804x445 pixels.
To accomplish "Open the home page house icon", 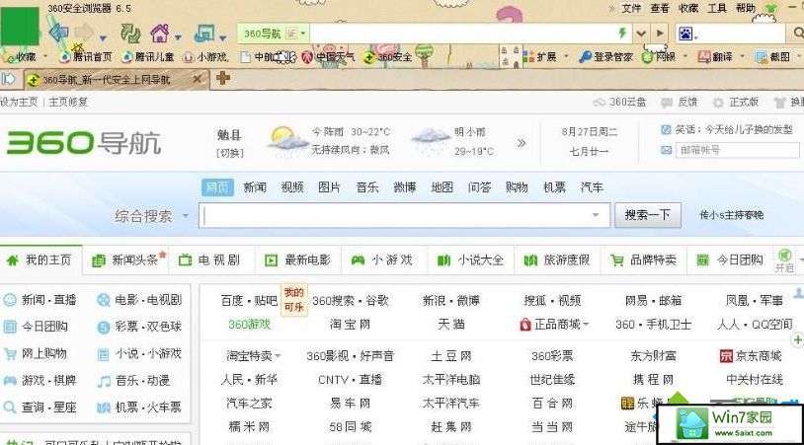I will (x=159, y=34).
